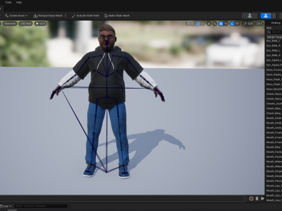
Task: Switch to the Clothing tab
Action: (x=276, y=23)
